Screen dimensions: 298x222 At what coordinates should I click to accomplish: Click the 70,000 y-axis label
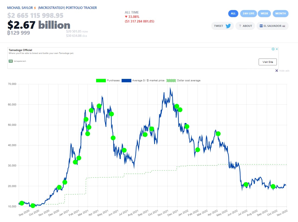click(12, 84)
